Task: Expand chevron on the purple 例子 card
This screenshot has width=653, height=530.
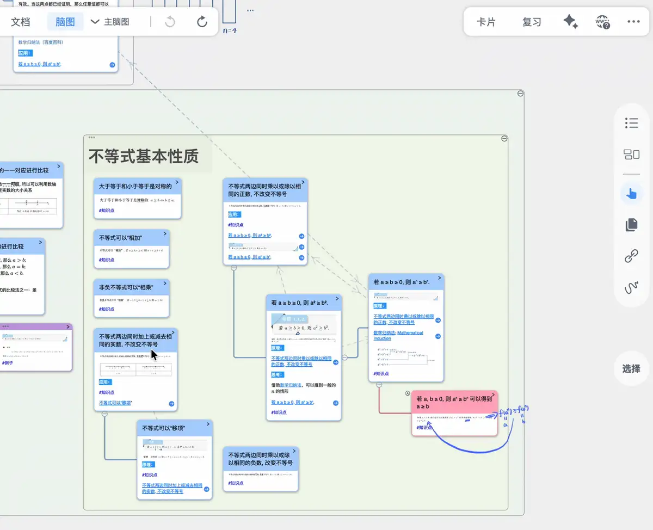Action: 68,327
